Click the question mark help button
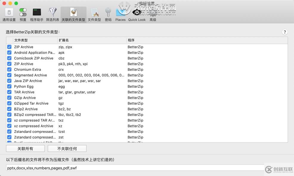This screenshot has width=294, height=176. pos(285,32)
